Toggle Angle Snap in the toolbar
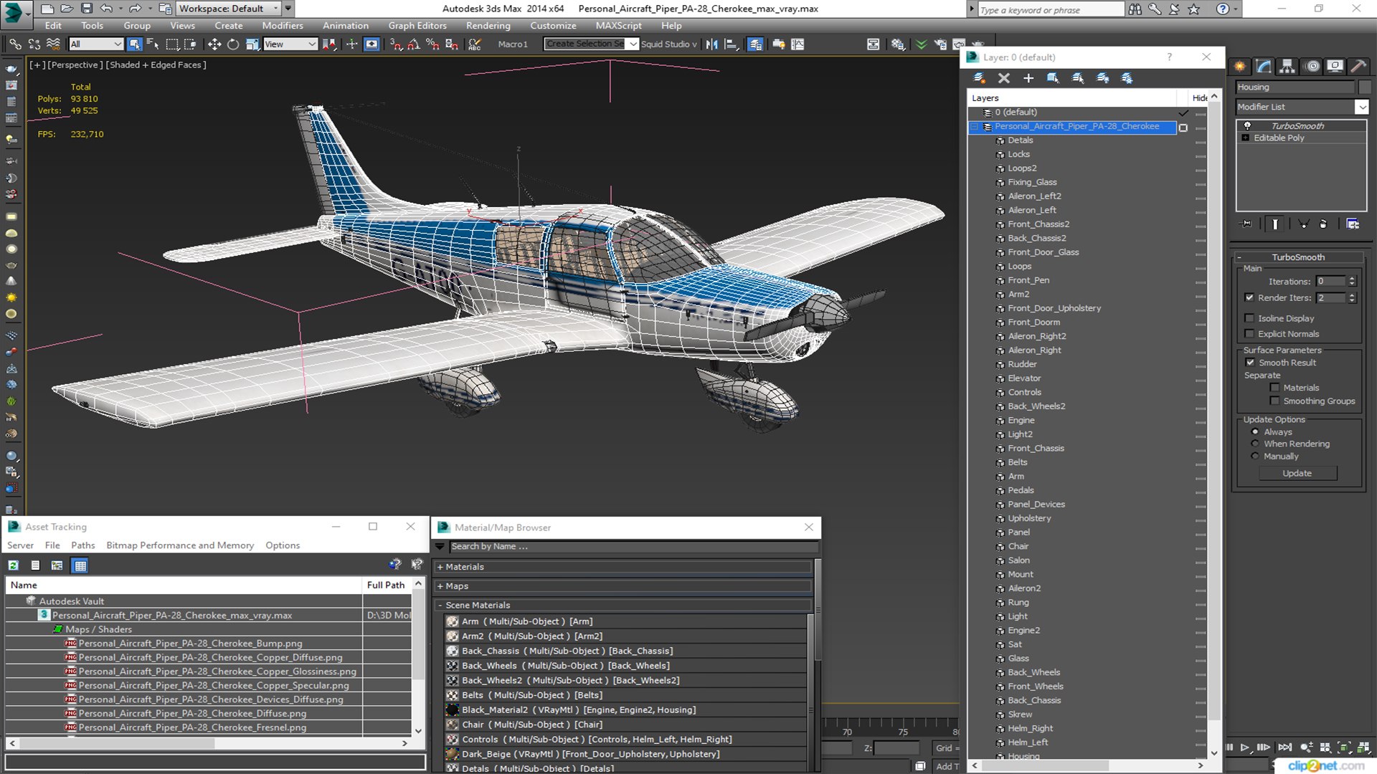The width and height of the screenshot is (1377, 774). [414, 44]
